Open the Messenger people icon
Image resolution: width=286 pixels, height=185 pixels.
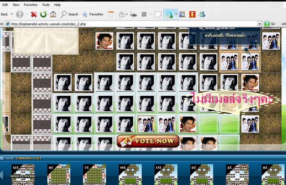[202, 14]
